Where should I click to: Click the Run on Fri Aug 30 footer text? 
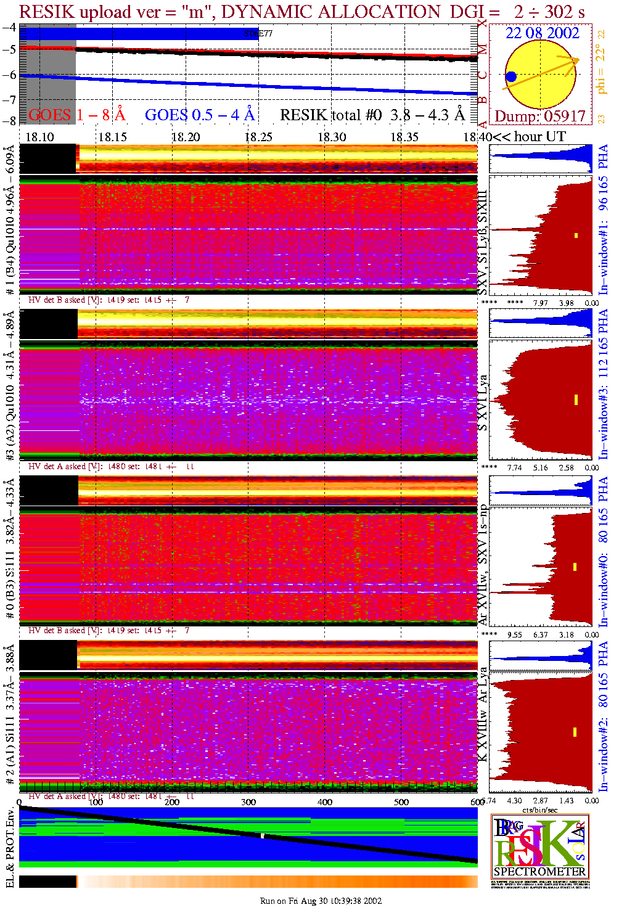coord(321,901)
